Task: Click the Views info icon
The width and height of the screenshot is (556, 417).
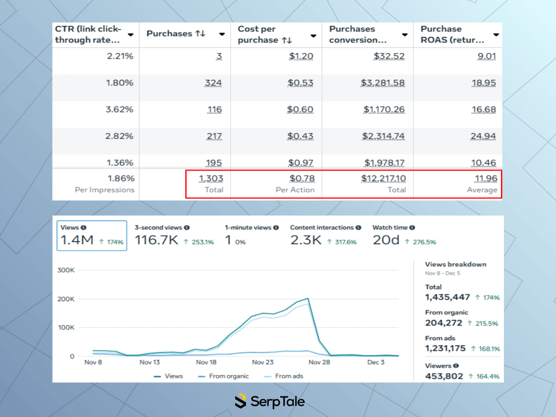Action: pyautogui.click(x=84, y=228)
